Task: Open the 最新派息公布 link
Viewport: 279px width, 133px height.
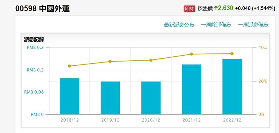Action: [179, 25]
